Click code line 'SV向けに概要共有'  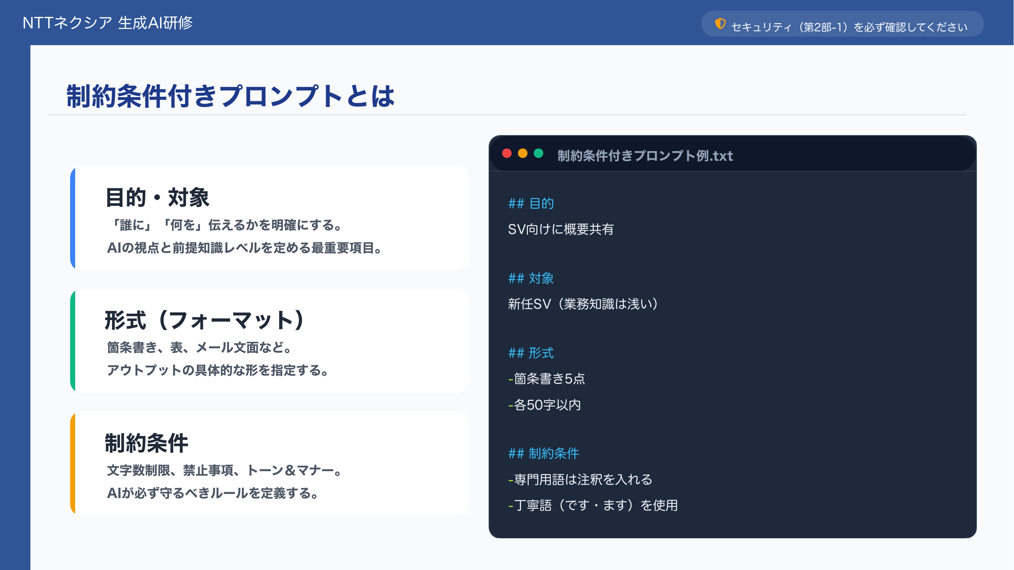tap(561, 229)
